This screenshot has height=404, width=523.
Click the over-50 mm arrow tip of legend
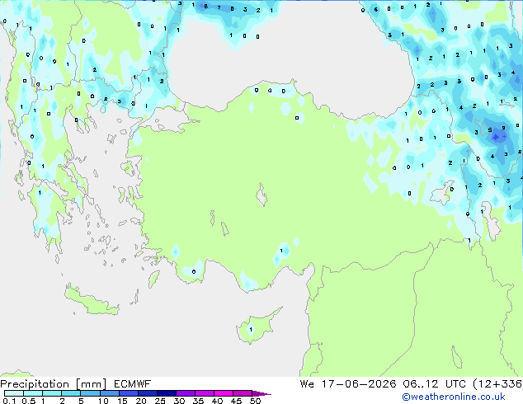tap(261, 393)
